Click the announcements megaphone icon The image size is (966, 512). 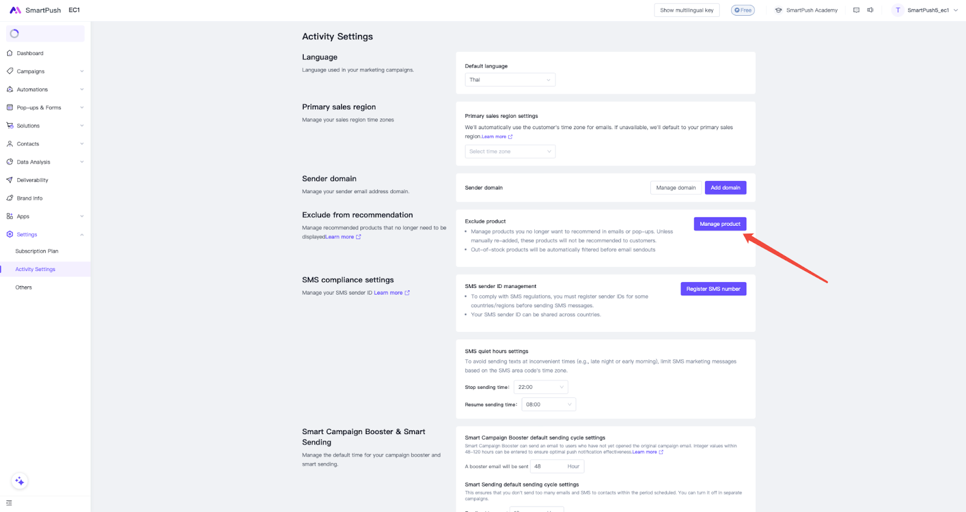[870, 10]
